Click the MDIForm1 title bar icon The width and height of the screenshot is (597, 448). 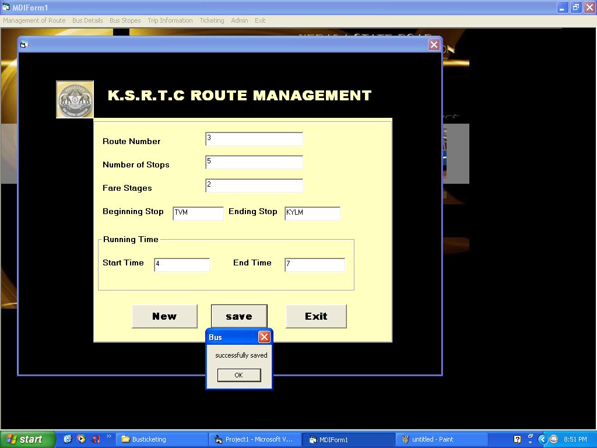click(x=6, y=7)
